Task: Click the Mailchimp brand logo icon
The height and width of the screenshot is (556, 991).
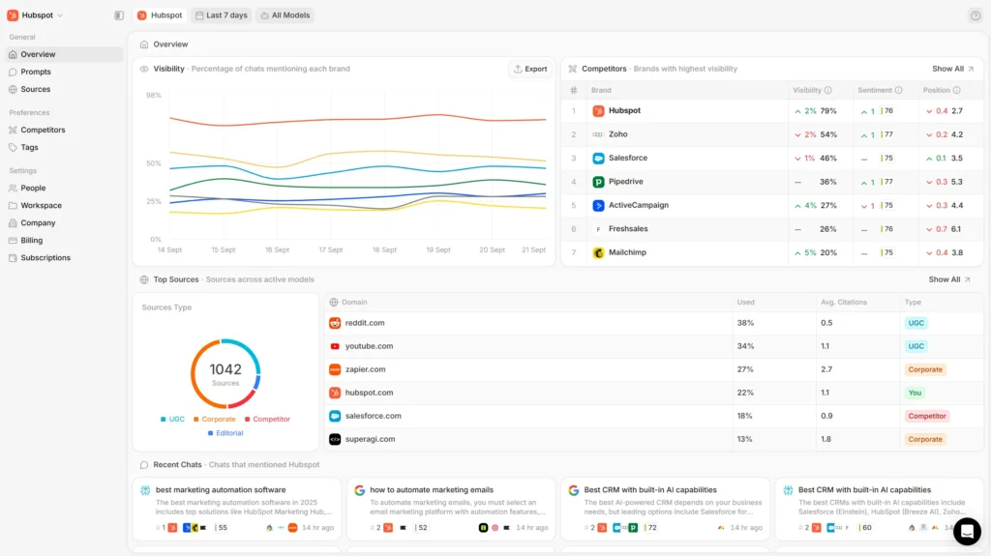Action: tap(598, 252)
